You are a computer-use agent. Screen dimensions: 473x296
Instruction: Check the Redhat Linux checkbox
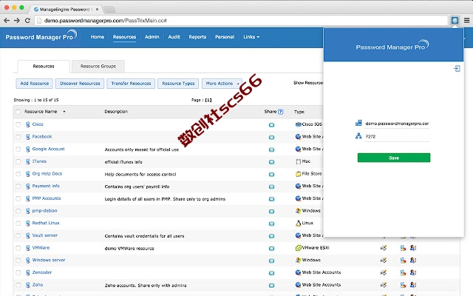[18, 223]
